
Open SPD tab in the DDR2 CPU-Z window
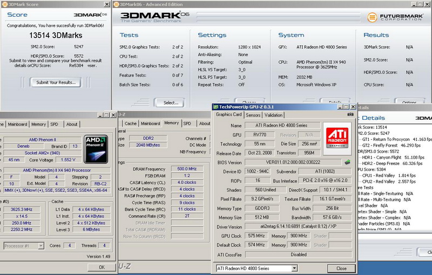[187, 124]
